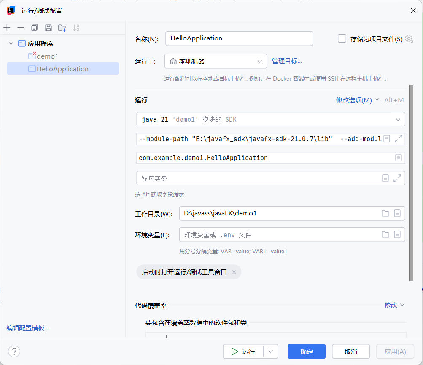Insert macro for 工作目录 field
Screen dimensions: 423x365
click(397, 213)
